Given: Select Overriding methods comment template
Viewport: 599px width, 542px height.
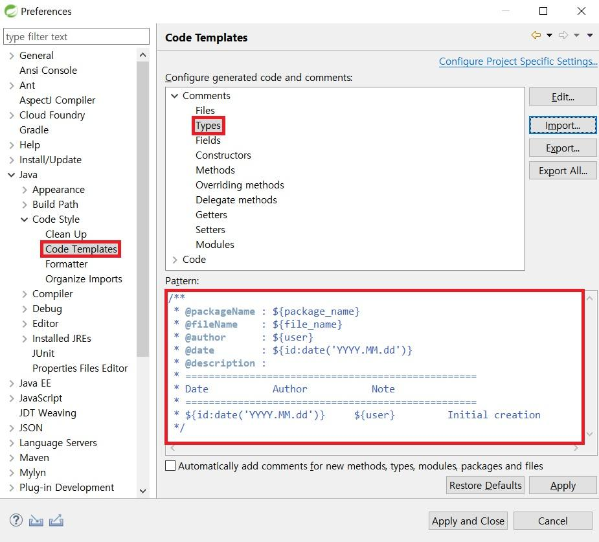Looking at the screenshot, I should coord(240,185).
